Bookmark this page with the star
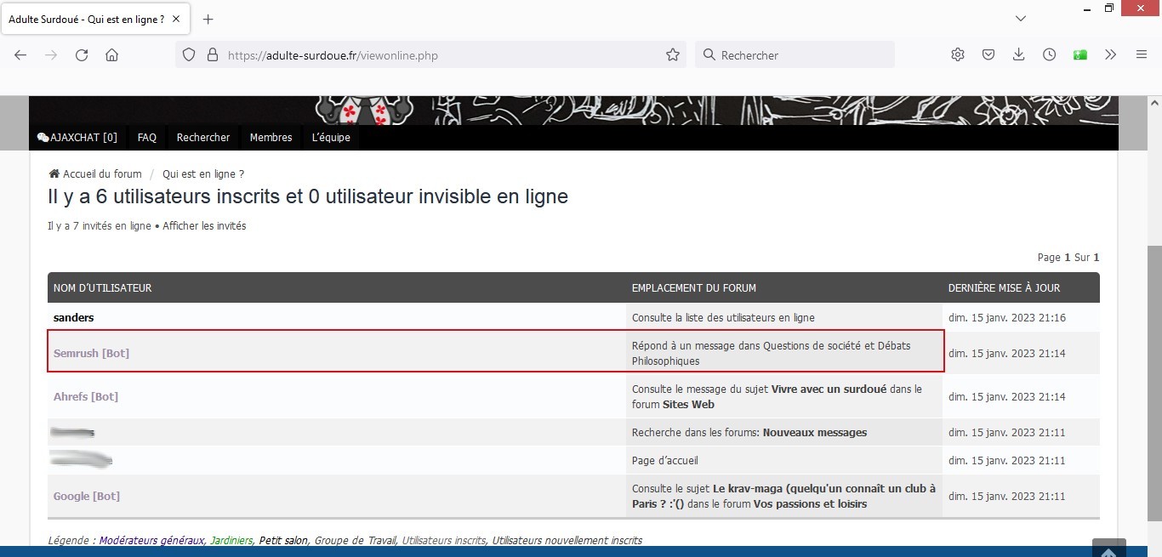This screenshot has height=557, width=1162. pos(673,54)
